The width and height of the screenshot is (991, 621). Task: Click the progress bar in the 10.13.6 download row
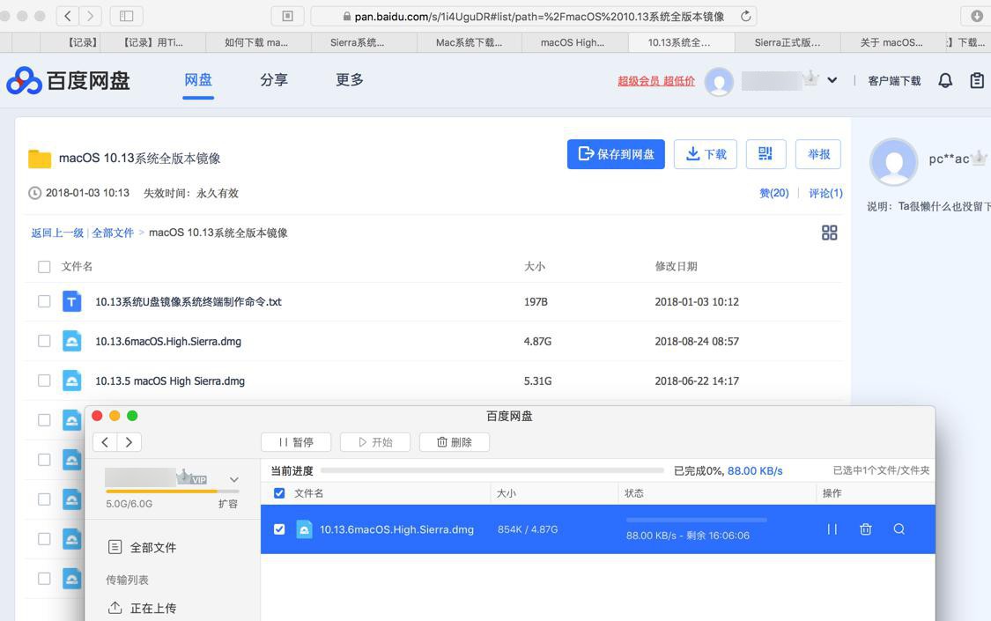[696, 520]
